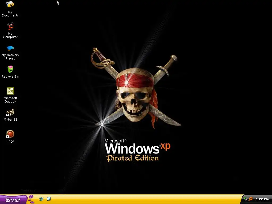This screenshot has height=204, width=272.
Task: Launch Internet Explorer from quick launch
Action: [41, 199]
